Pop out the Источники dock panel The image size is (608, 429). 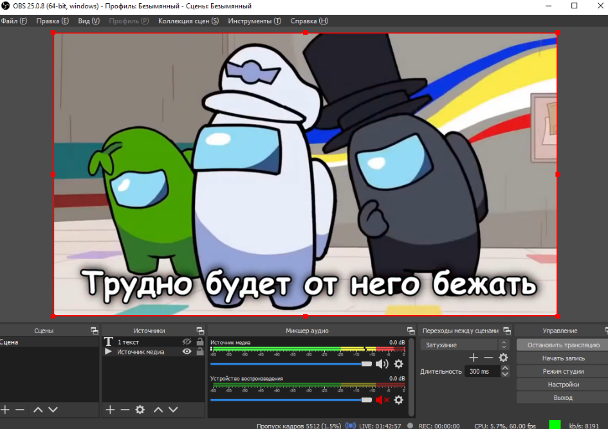pyautogui.click(x=200, y=331)
